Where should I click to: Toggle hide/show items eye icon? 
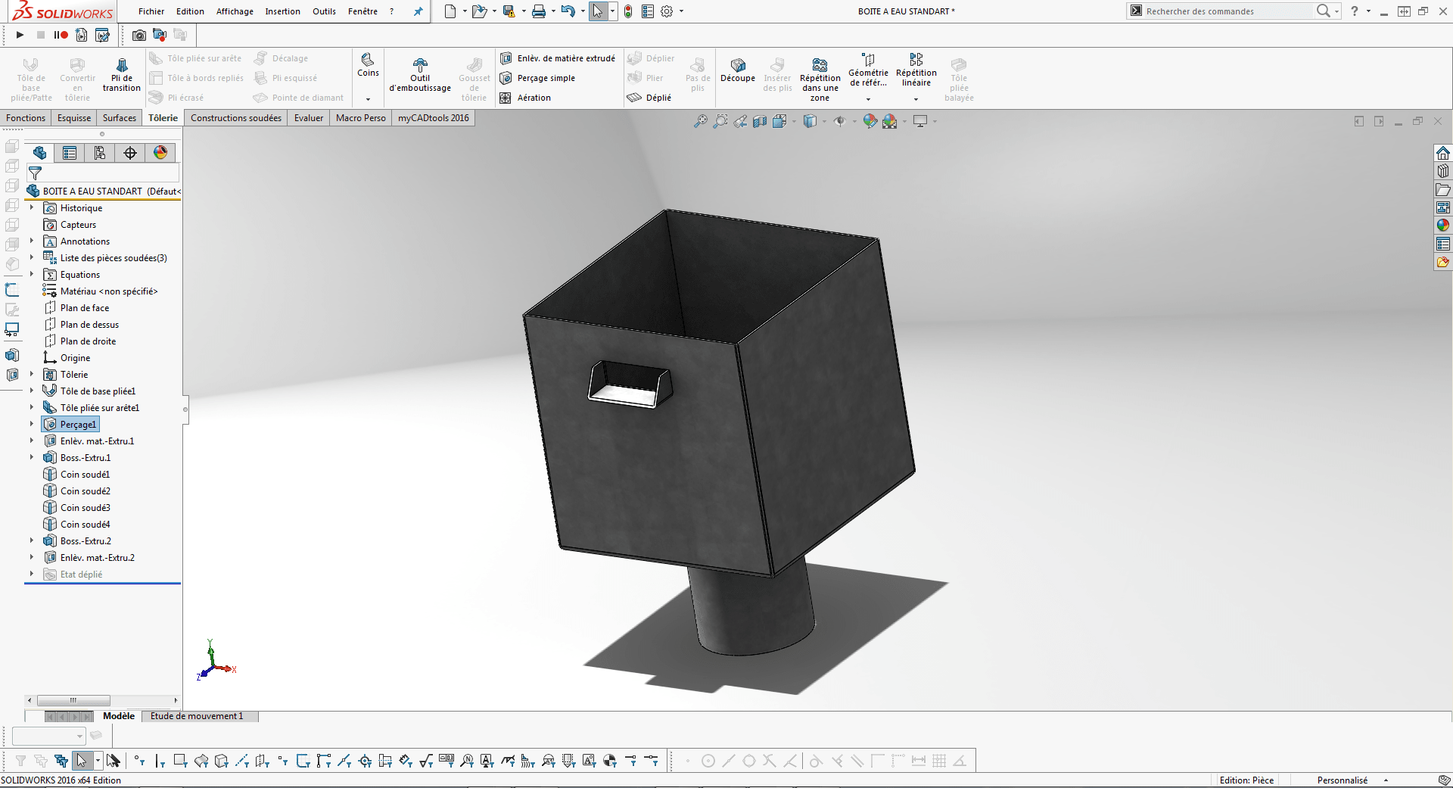point(839,121)
